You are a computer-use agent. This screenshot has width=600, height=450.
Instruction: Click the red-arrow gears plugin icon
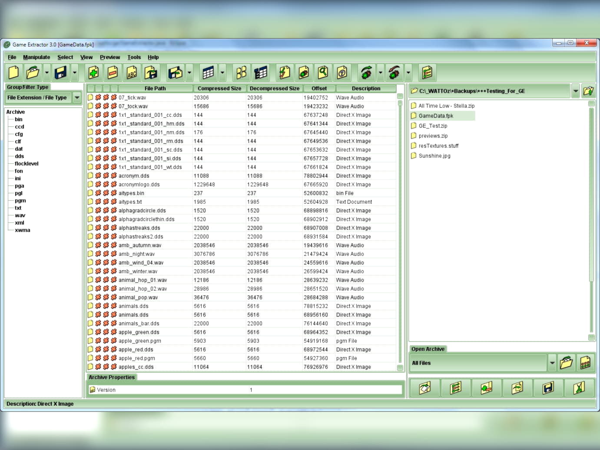[x=394, y=73]
